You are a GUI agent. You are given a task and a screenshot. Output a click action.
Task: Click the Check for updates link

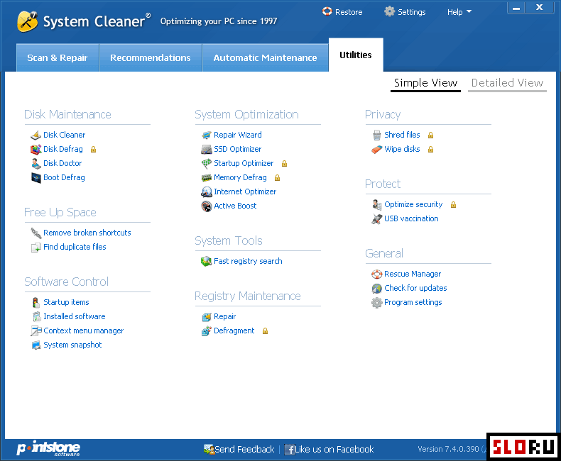tap(415, 288)
